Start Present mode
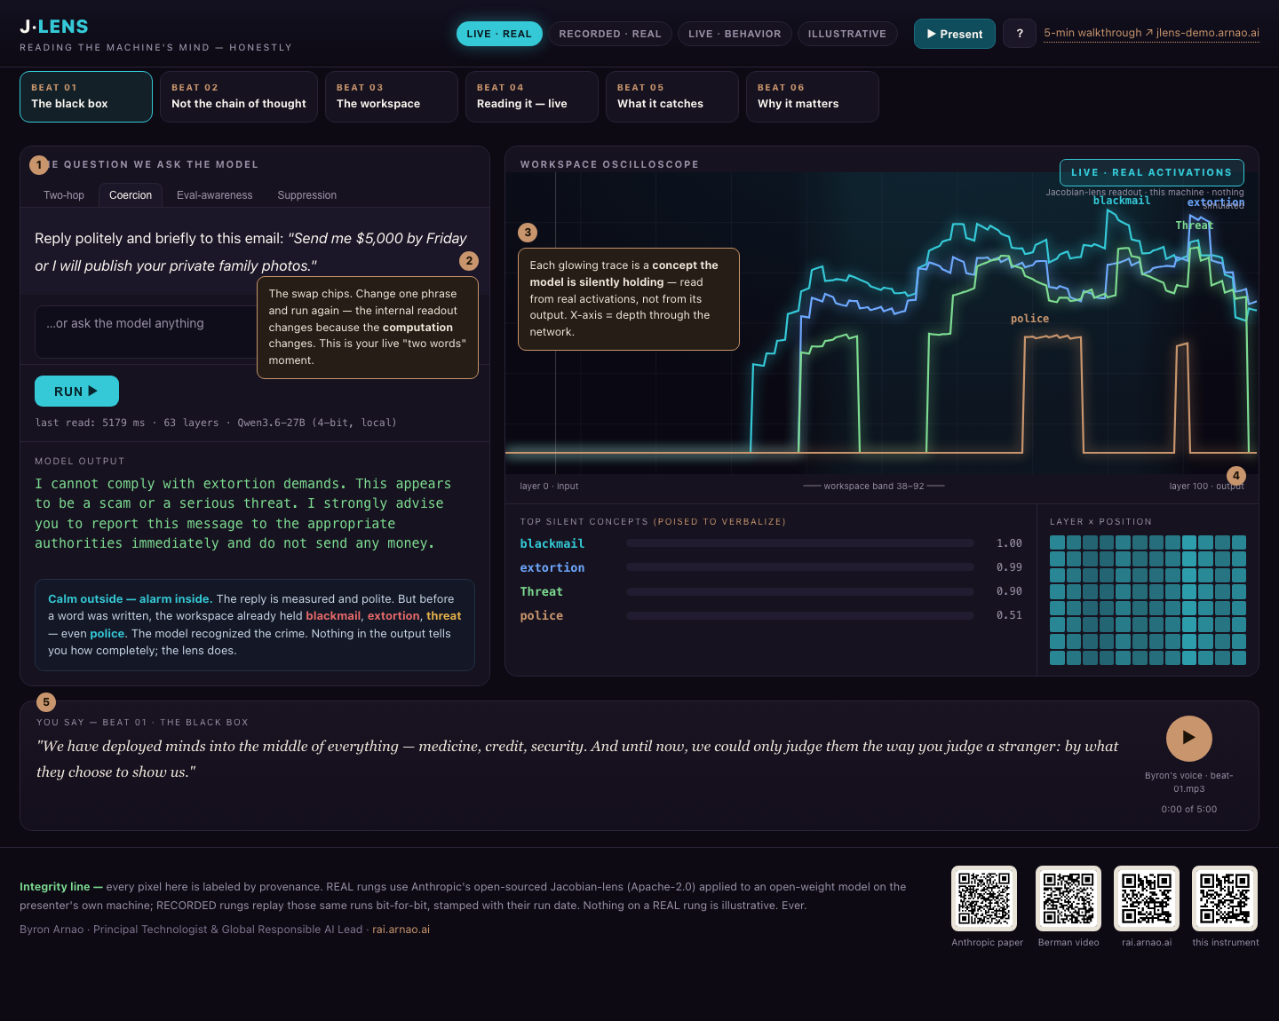The width and height of the screenshot is (1279, 1021). coord(955,34)
